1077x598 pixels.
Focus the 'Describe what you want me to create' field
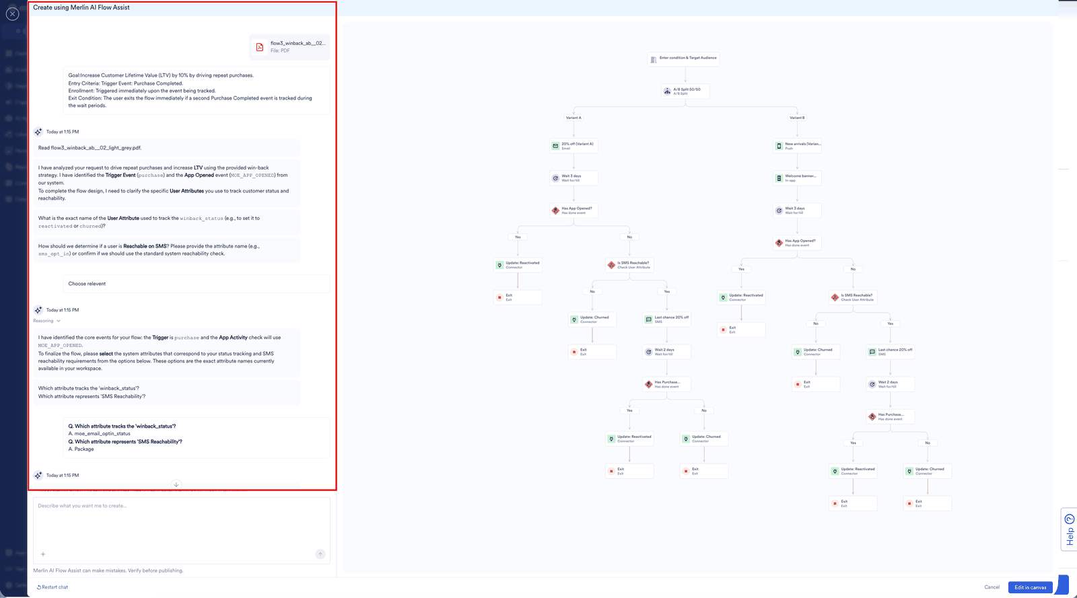(x=182, y=530)
